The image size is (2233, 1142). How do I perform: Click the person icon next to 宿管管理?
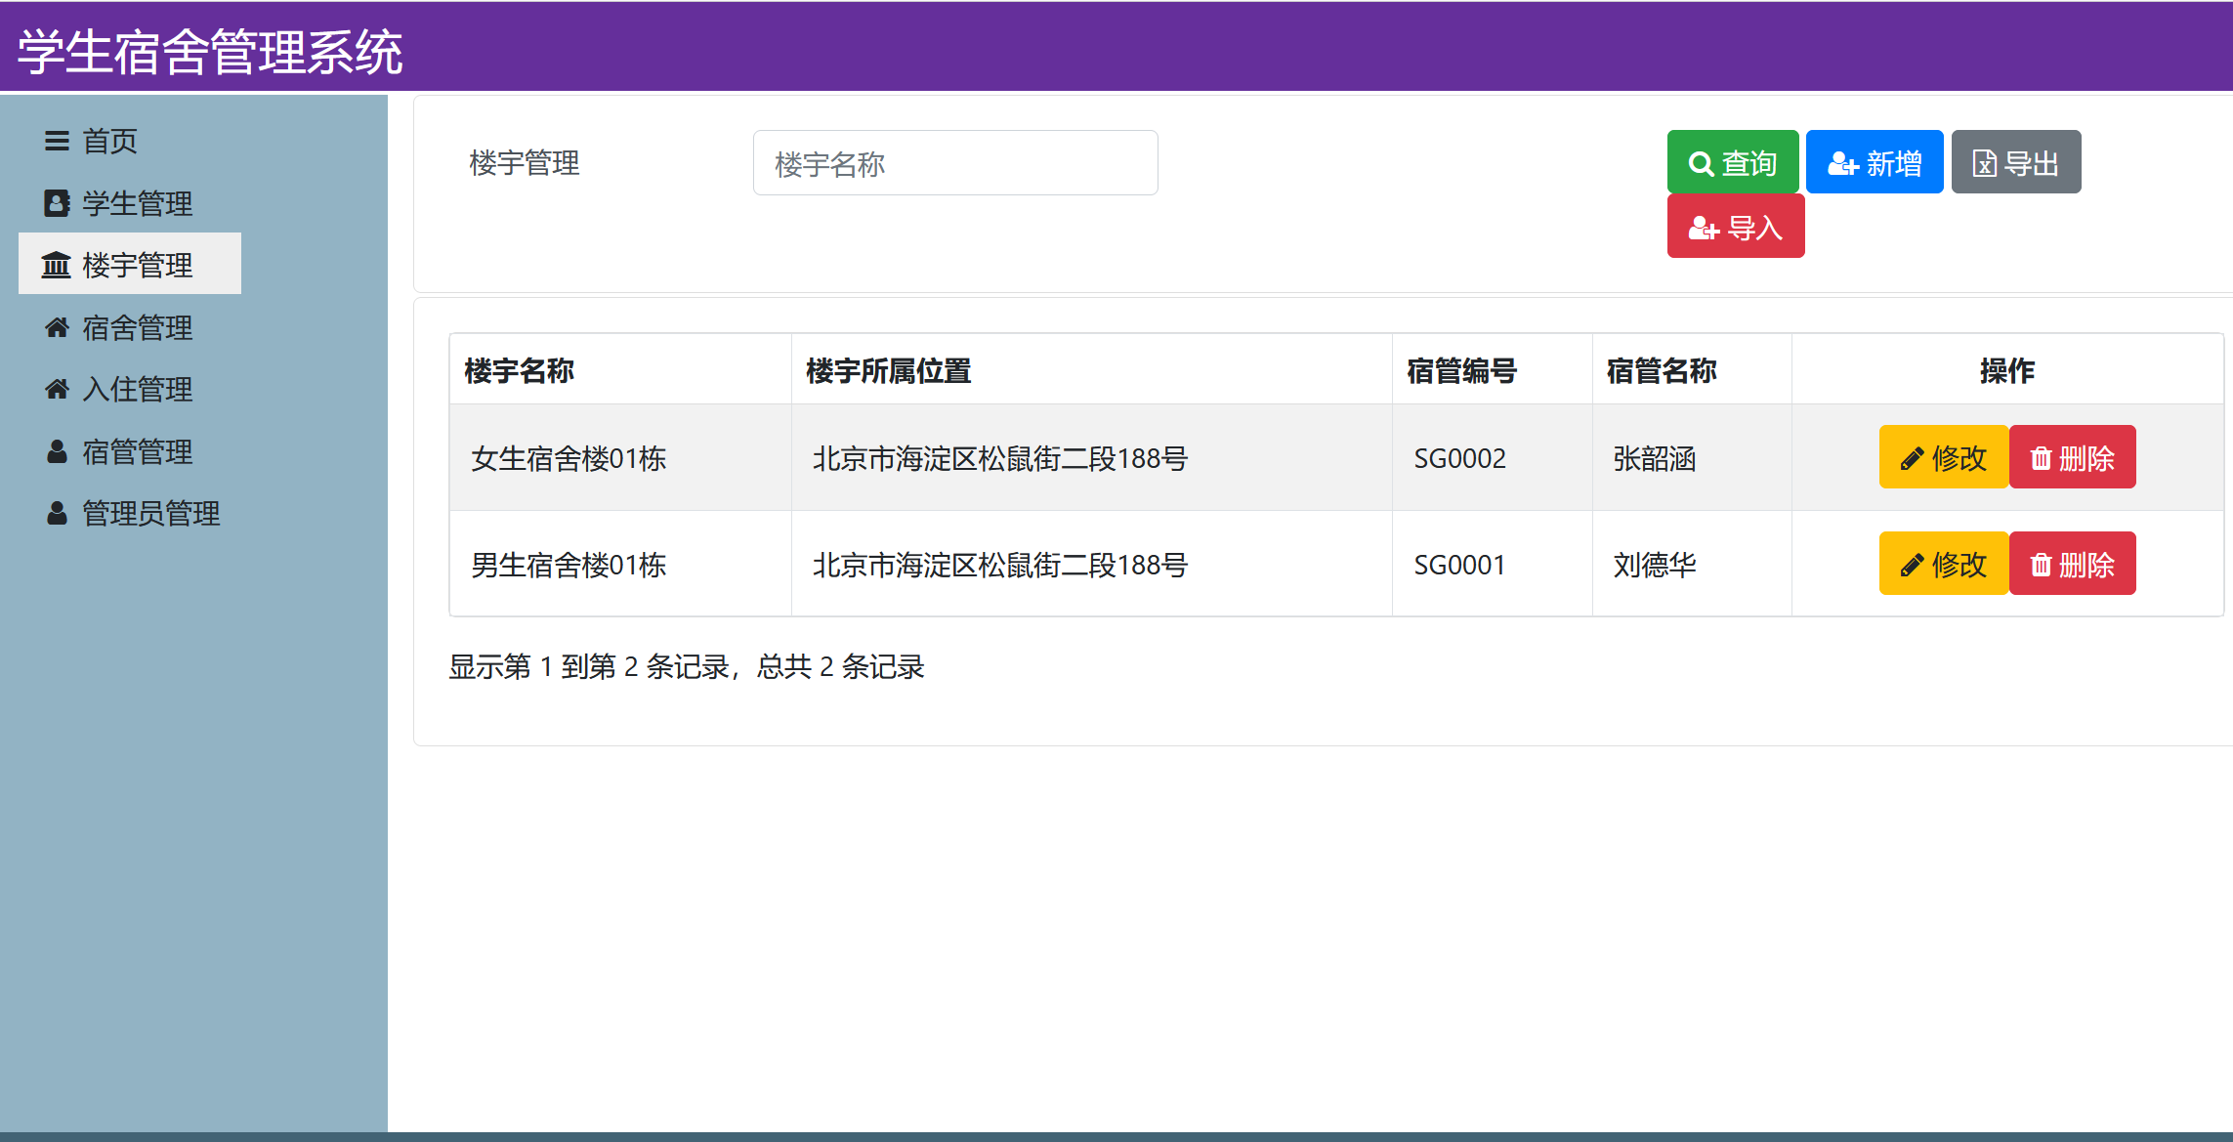click(56, 451)
